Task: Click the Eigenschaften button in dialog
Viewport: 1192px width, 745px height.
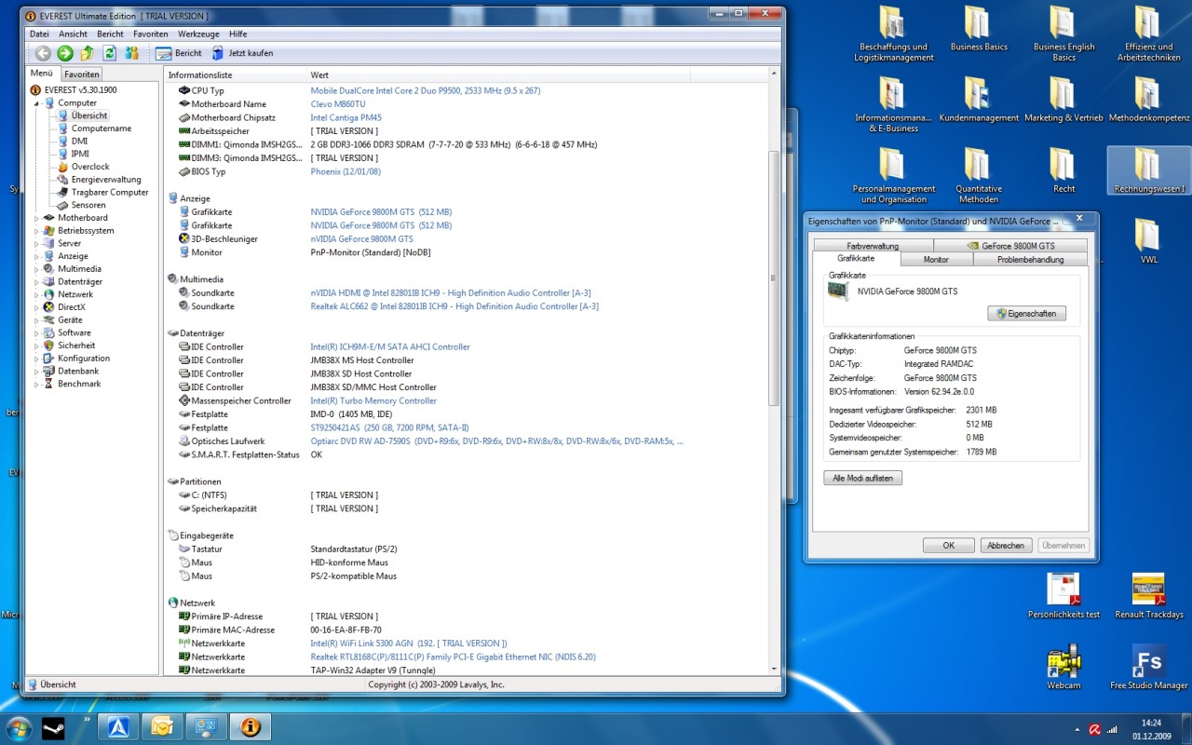Action: 1026,314
